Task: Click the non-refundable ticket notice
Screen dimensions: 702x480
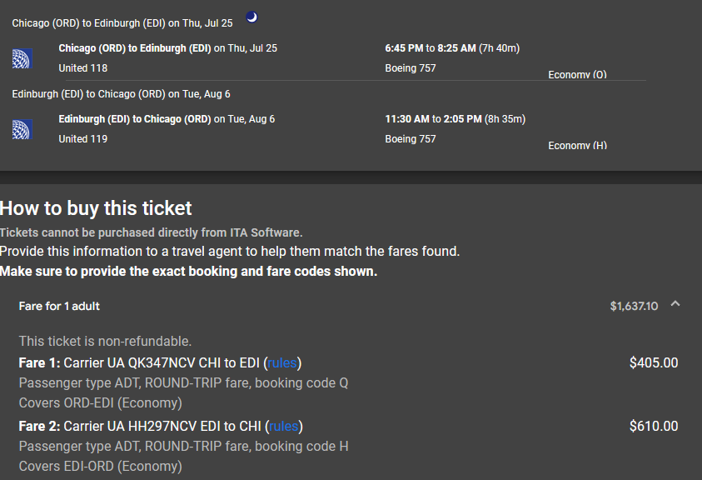Action: tap(105, 341)
